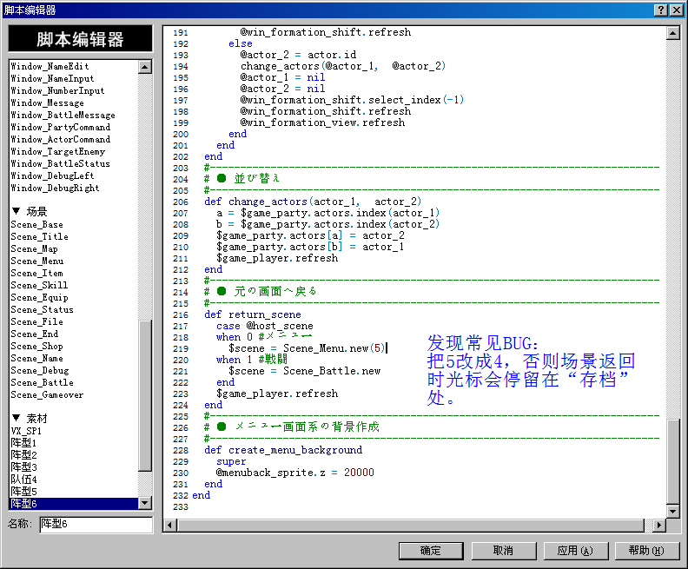Click the 取消 cancel button
The width and height of the screenshot is (688, 569).
click(x=503, y=551)
